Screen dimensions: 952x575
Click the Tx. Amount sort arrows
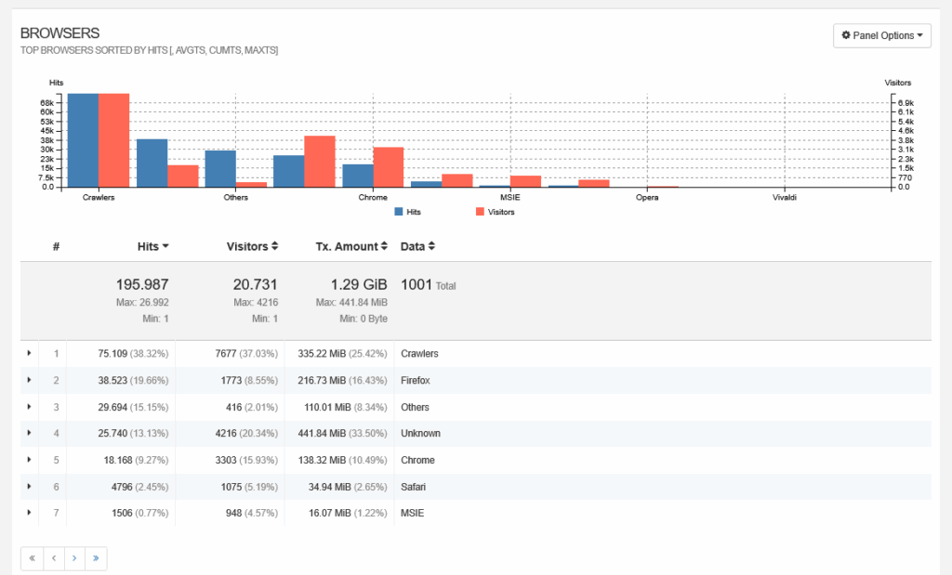[384, 246]
